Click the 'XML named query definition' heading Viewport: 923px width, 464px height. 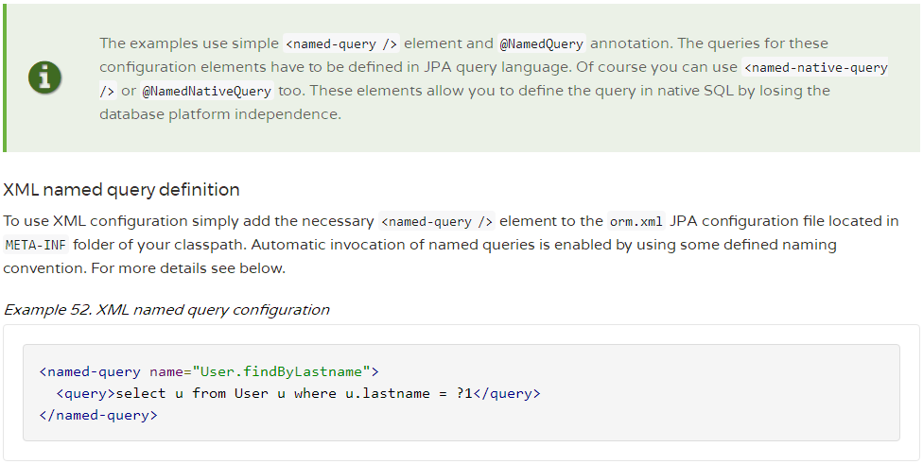point(122,189)
